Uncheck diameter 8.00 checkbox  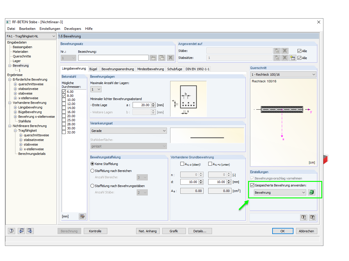click(64, 96)
